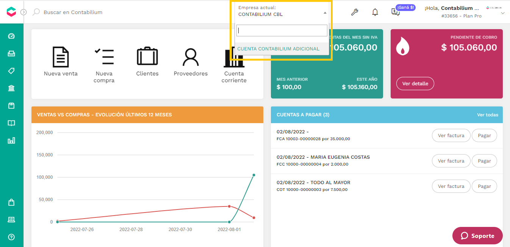Open the price tag sidebar icon
The width and height of the screenshot is (510, 247).
point(11,71)
